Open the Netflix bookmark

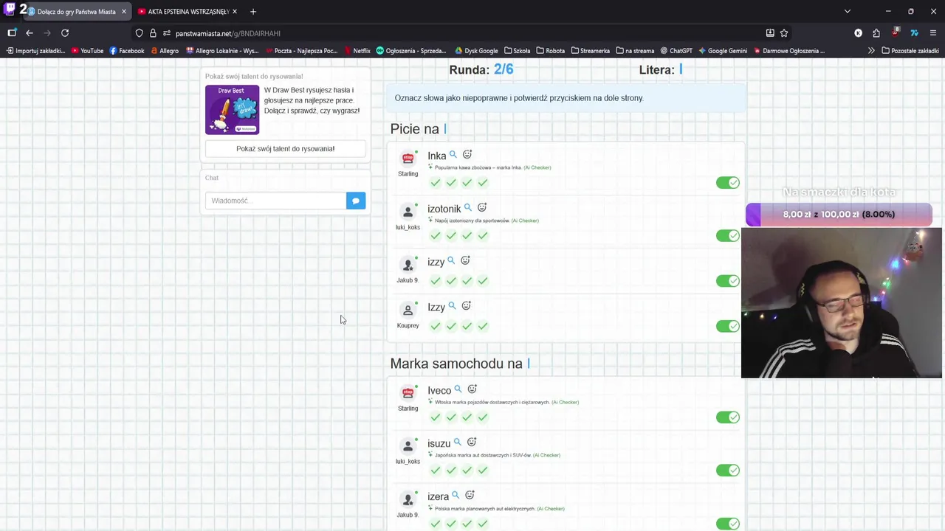point(357,51)
